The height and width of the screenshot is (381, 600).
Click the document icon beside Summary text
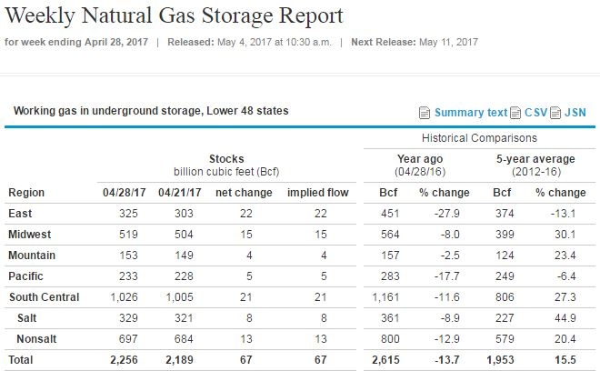(425, 113)
